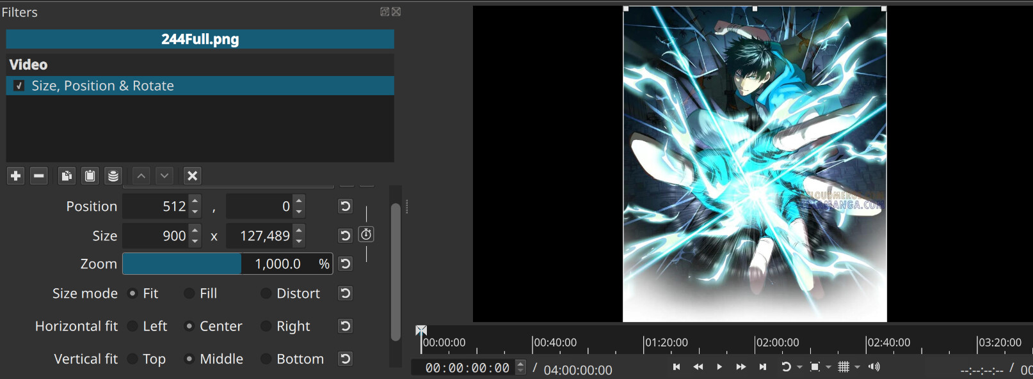Open the loop options dropdown arrow

[799, 367]
